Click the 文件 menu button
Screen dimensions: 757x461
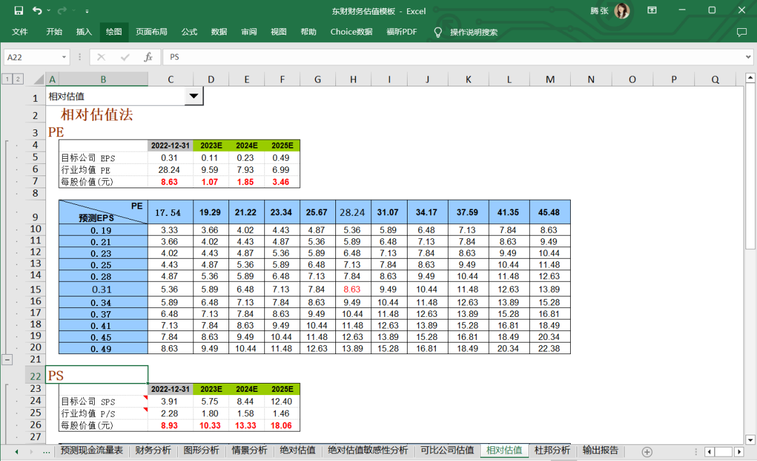20,32
